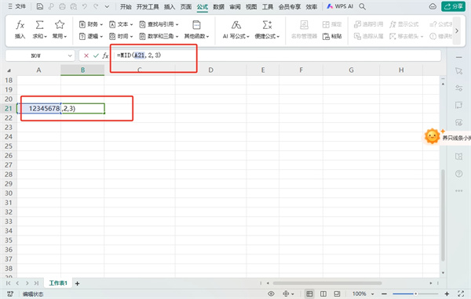Screen dimensions: 471x299
Task: Click the zoom out minus button
Action: (384, 294)
